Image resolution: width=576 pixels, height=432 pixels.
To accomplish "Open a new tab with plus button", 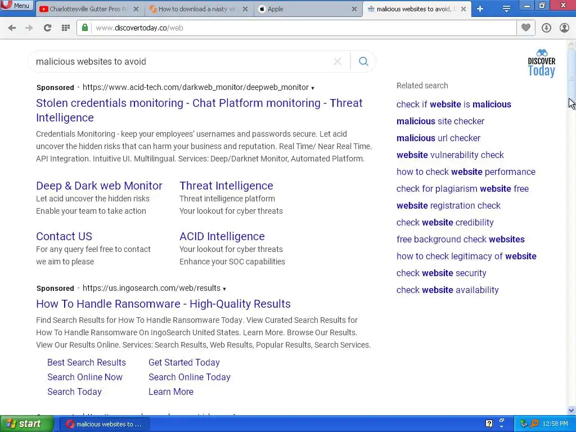I will click(x=480, y=9).
